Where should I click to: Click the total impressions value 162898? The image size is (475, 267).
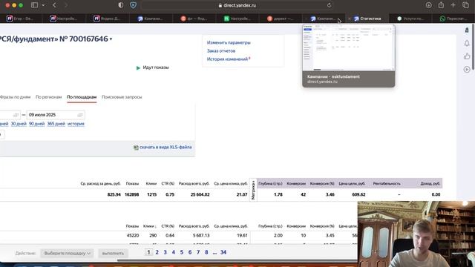coord(132,194)
